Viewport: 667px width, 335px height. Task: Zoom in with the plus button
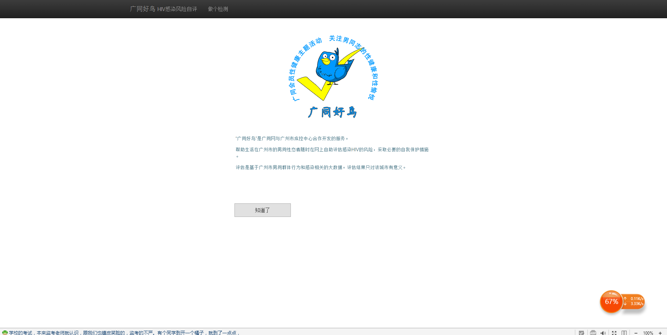[660, 333]
